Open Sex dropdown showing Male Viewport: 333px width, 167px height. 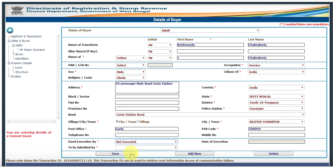click(131, 72)
